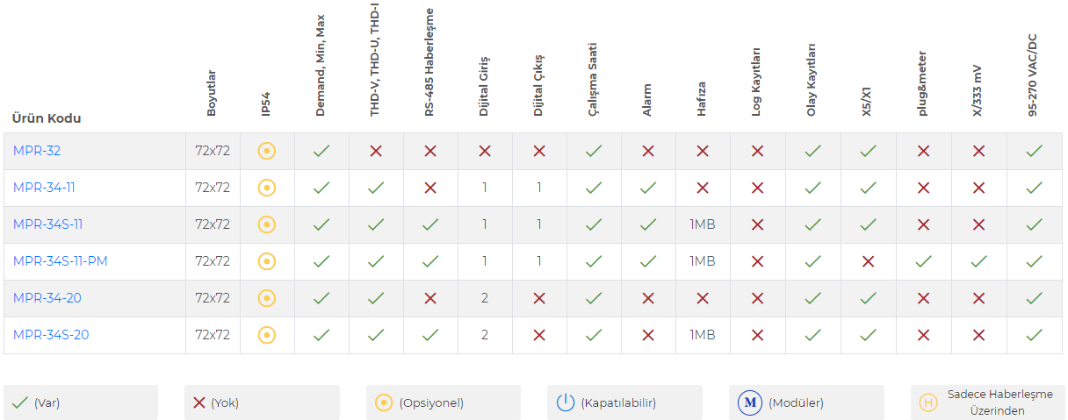Click the blue power Kapatılabilir legend icon

tap(566, 402)
